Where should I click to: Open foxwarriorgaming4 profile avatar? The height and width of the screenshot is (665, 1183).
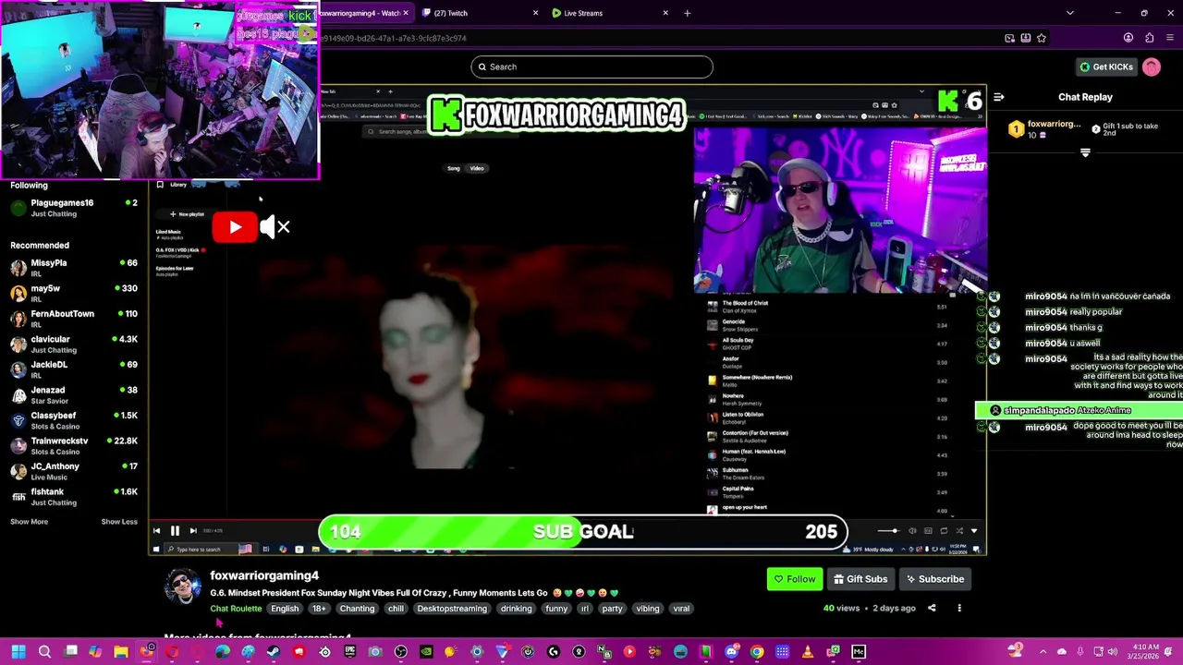tap(183, 587)
